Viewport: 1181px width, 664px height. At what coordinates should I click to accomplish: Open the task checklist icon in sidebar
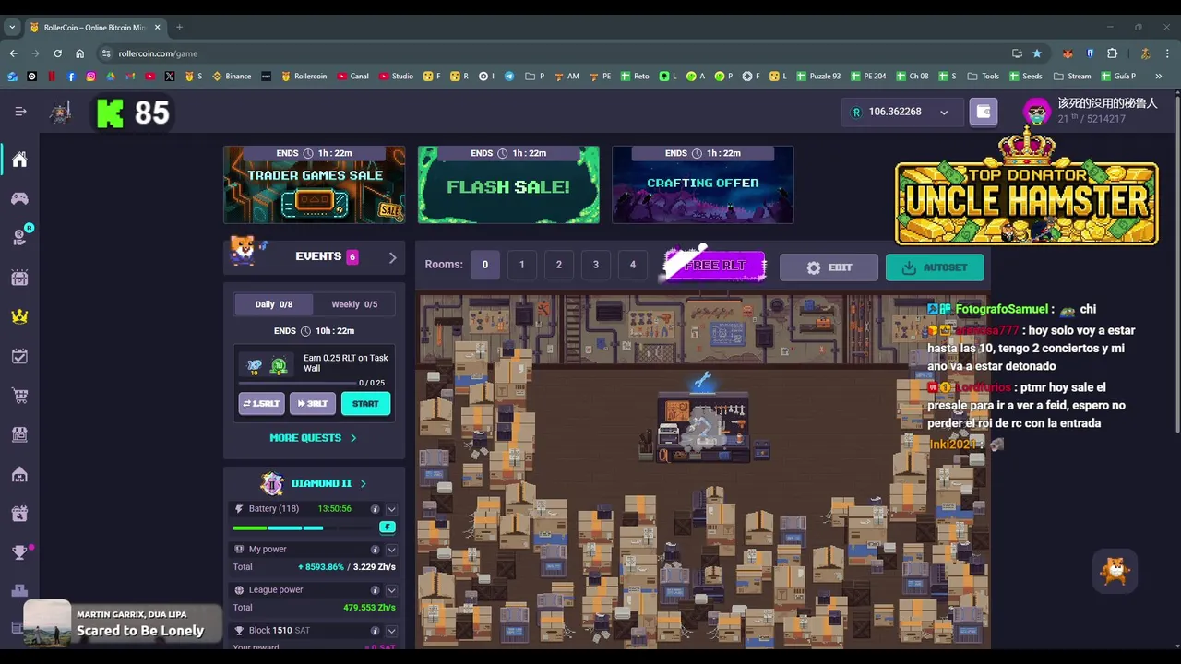pos(19,356)
